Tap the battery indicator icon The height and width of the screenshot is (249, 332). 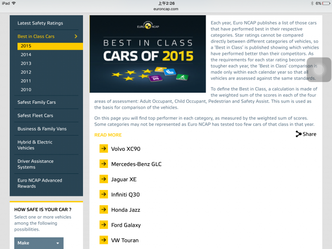coord(326,3)
